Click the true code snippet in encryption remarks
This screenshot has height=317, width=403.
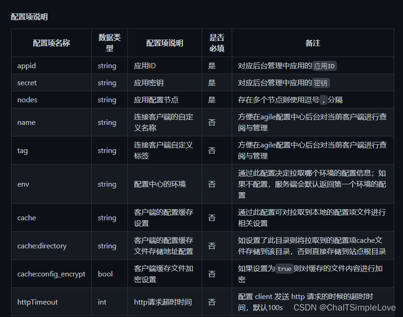click(285, 269)
